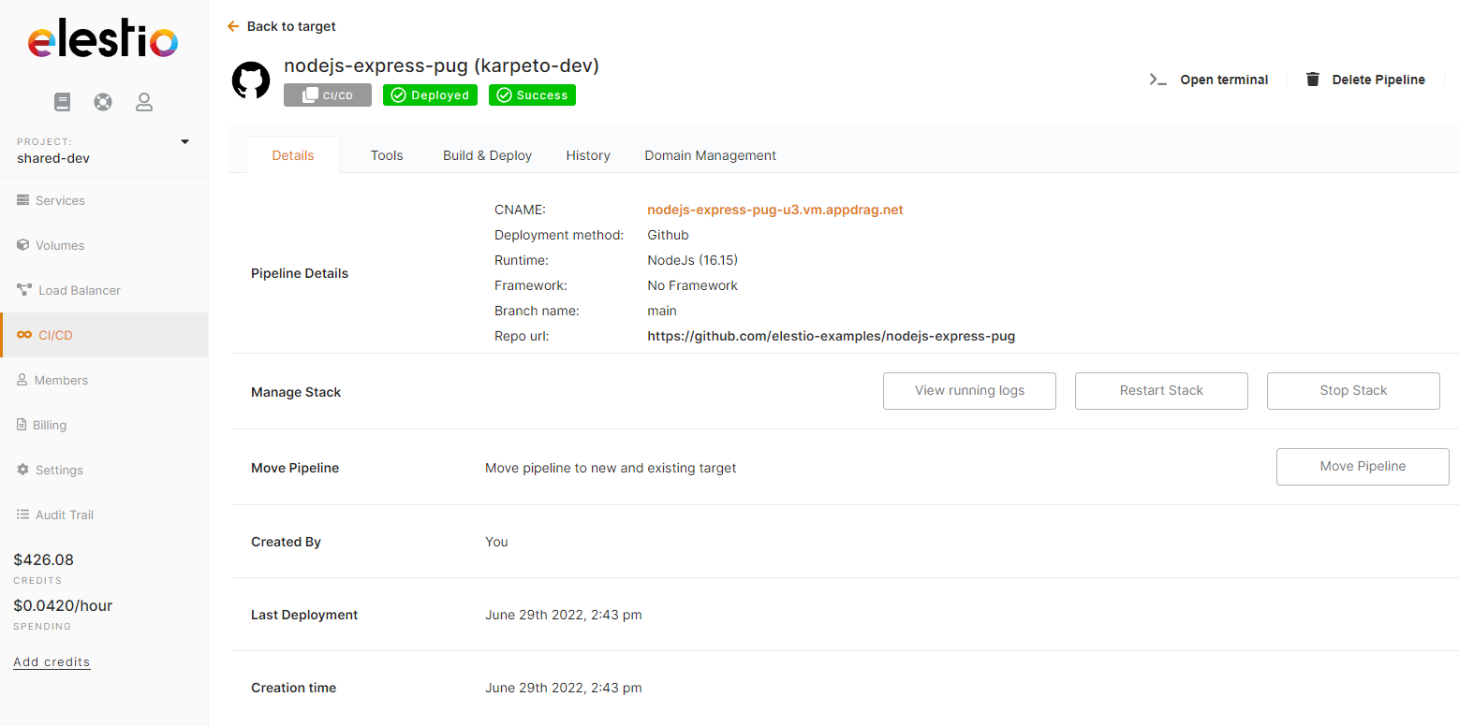This screenshot has height=726, width=1459.
Task: Expand the project selector dropdown arrow
Action: click(x=184, y=142)
